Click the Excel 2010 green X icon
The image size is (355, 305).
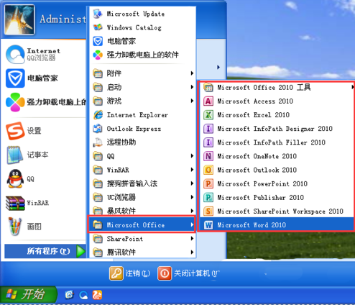[x=208, y=115]
